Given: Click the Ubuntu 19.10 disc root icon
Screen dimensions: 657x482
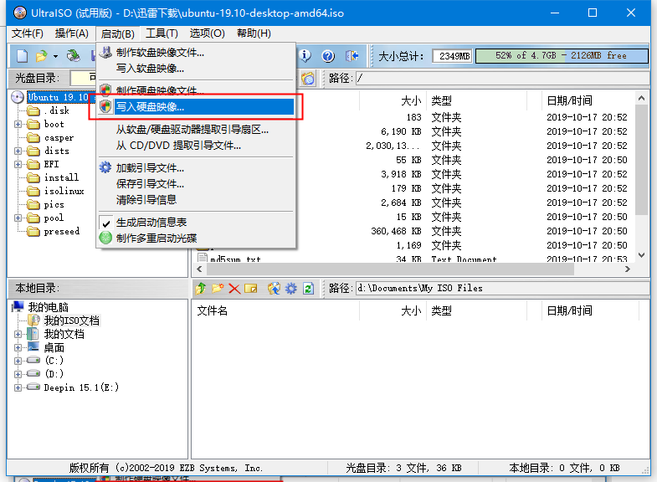Looking at the screenshot, I should coord(18,97).
